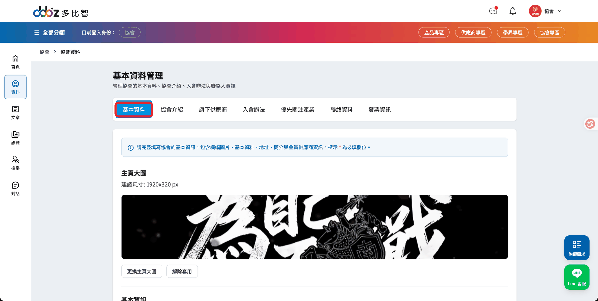Image resolution: width=598 pixels, height=301 pixels.
Task: Open the 詢價需求 floating button
Action: click(x=577, y=248)
